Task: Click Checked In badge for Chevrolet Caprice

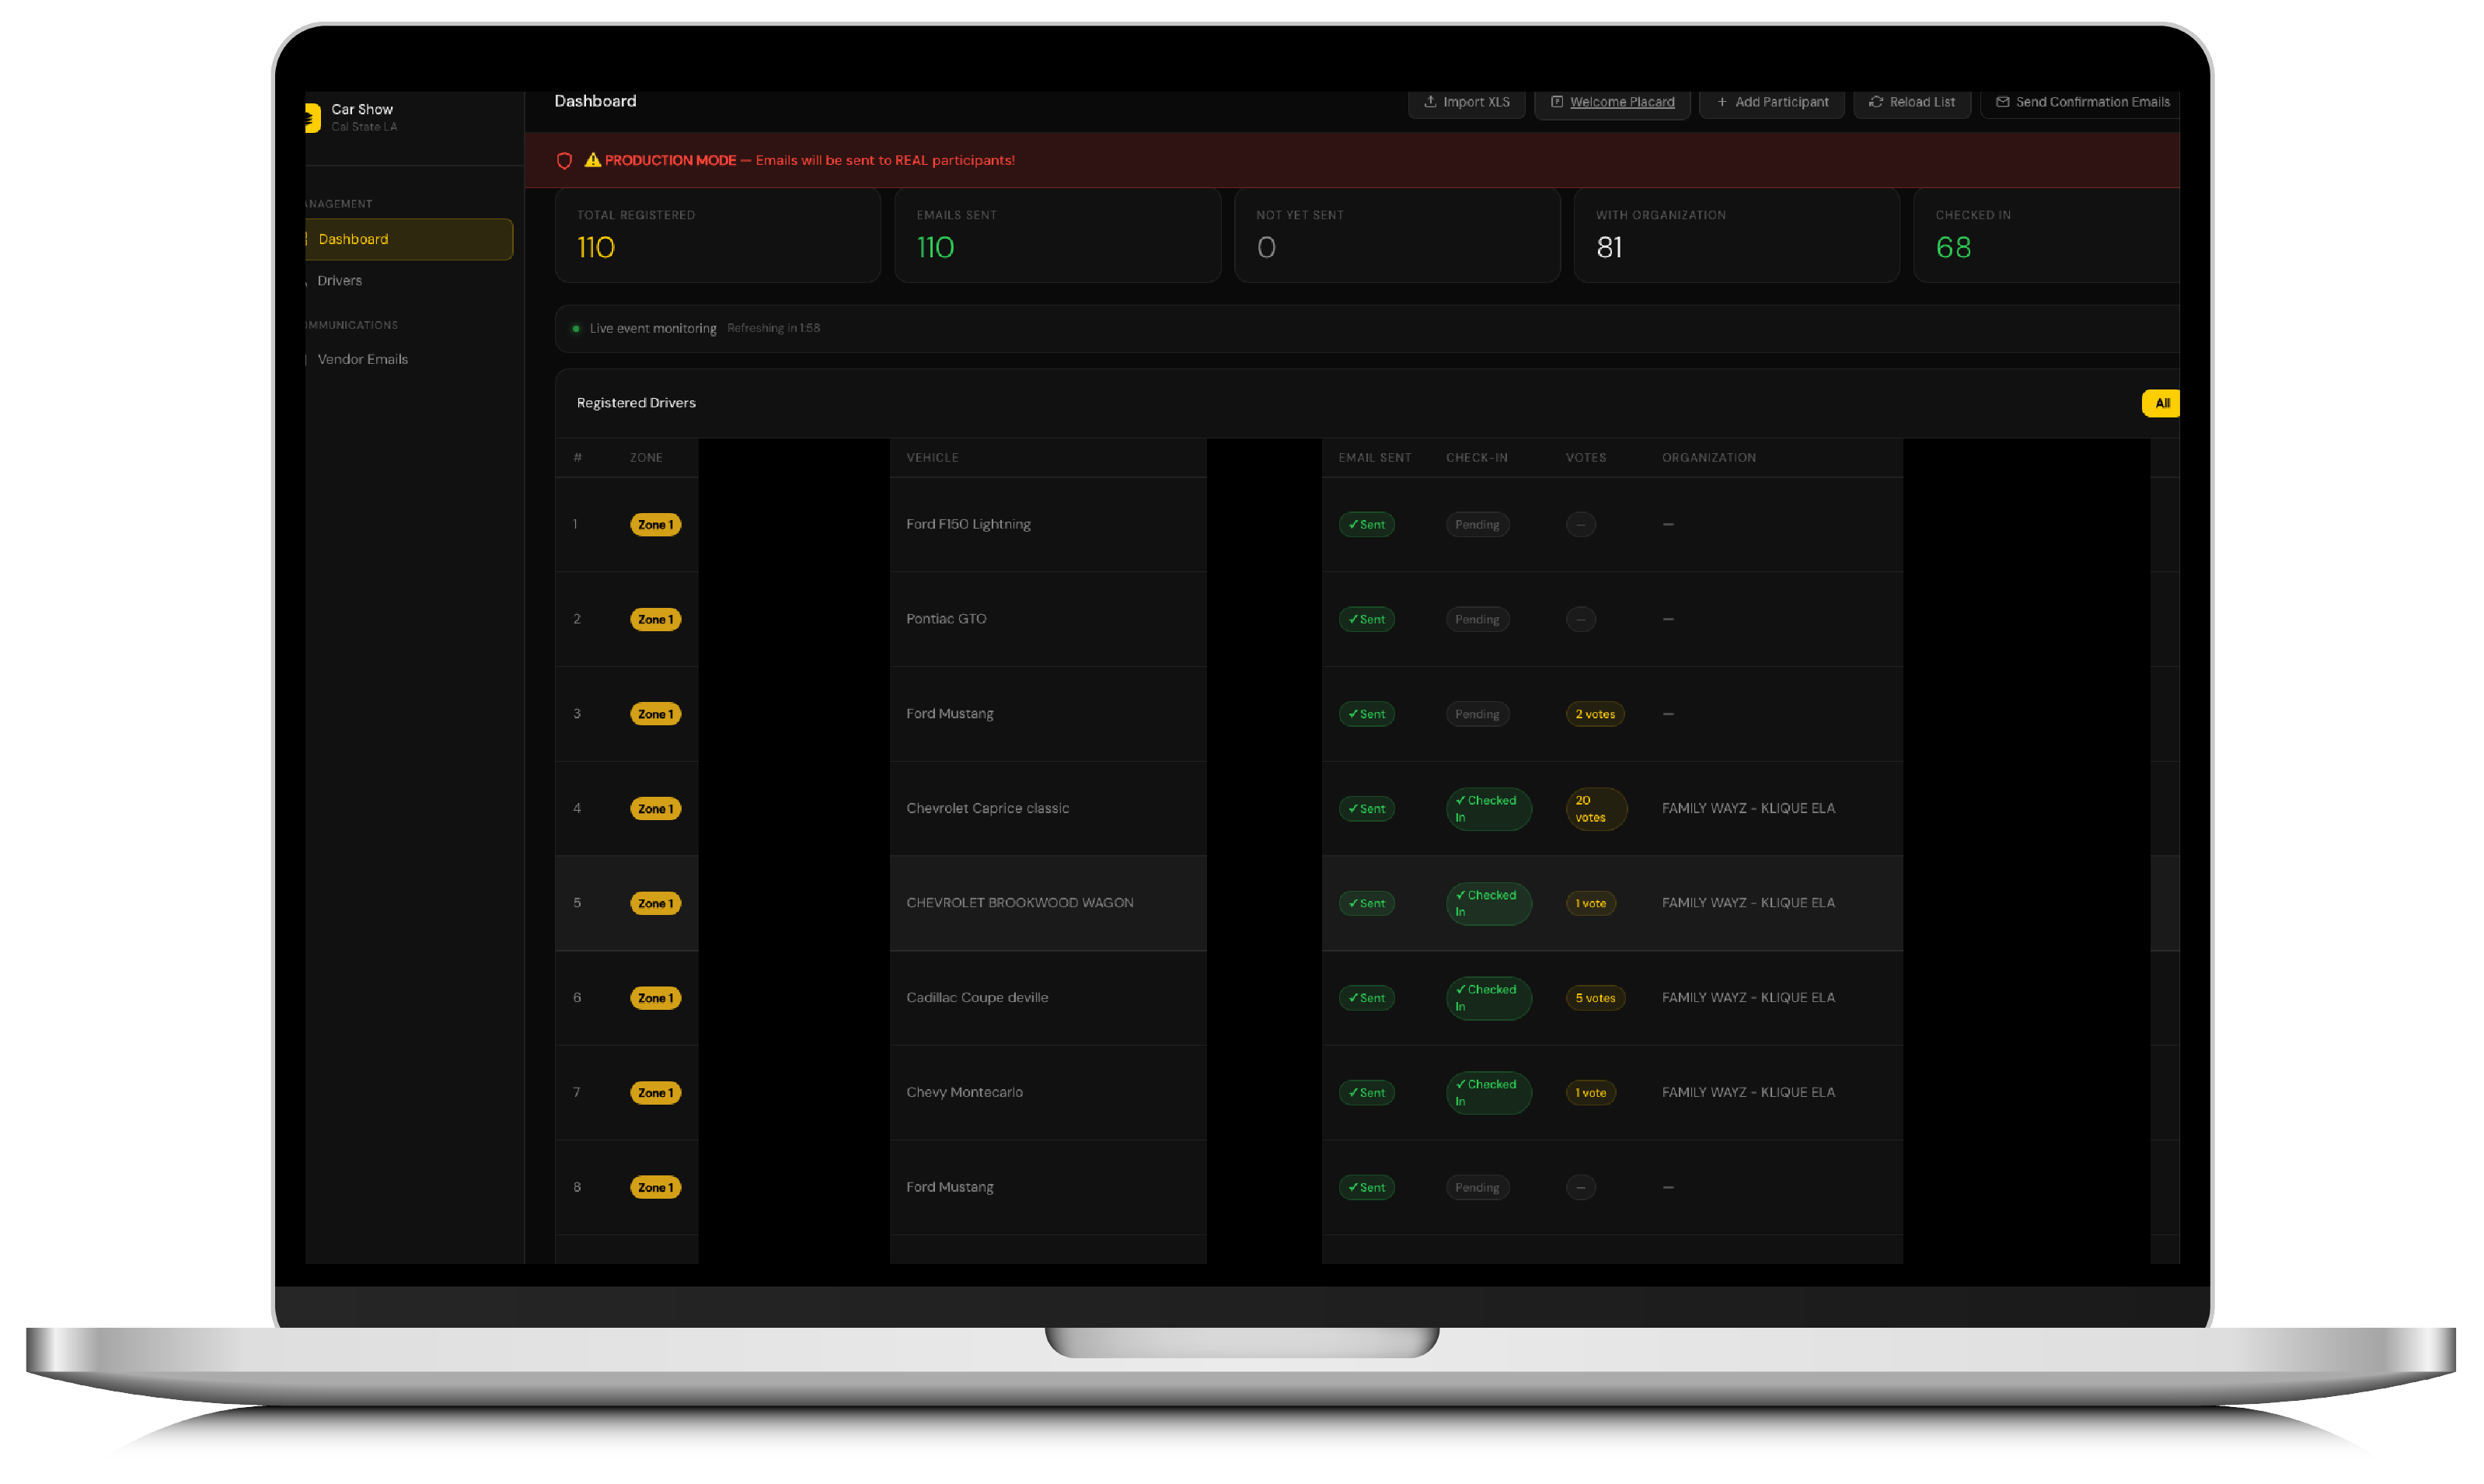Action: click(x=1488, y=809)
